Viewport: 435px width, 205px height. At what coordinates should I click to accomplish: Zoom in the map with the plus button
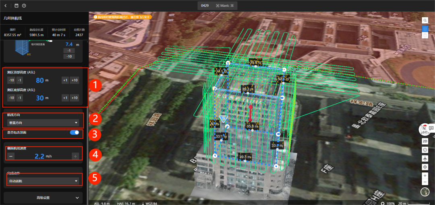(425, 176)
